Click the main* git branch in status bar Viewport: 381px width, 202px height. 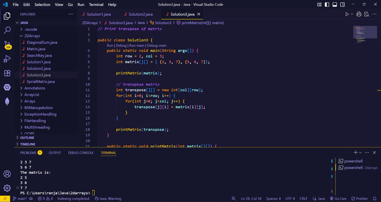coord(19,199)
